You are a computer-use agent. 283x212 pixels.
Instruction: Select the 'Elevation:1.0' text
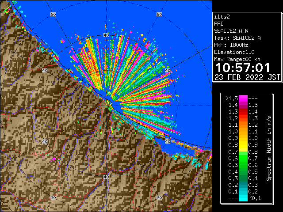(x=234, y=52)
